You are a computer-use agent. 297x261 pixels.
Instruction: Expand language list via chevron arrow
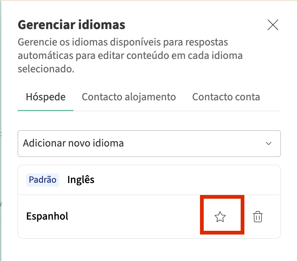coord(268,144)
